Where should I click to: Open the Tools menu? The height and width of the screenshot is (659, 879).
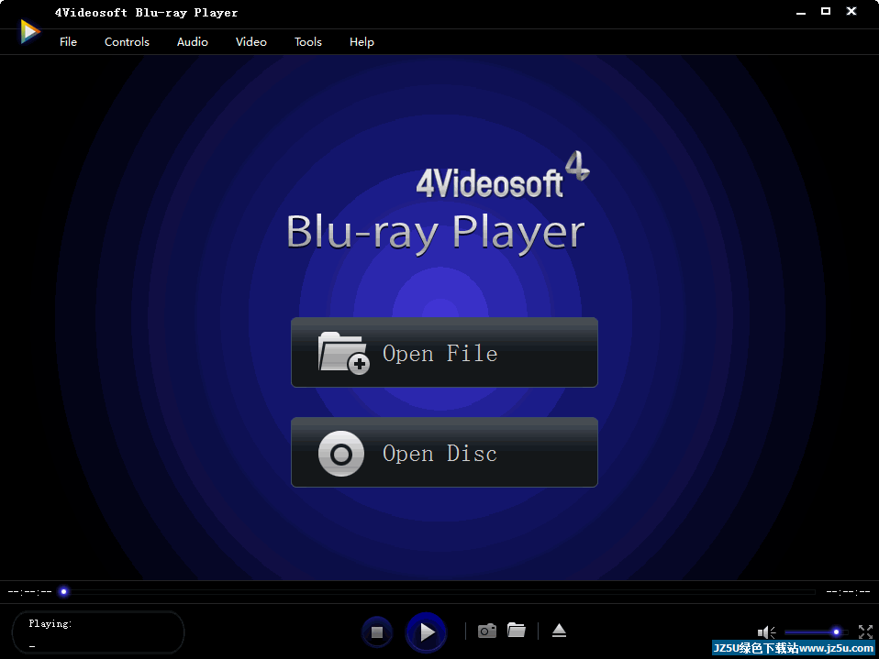[307, 42]
